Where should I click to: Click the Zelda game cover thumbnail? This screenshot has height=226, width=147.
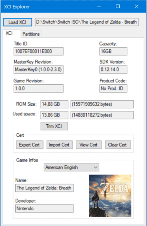pos(110,196)
